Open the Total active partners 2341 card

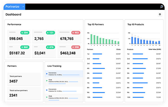pyautogui.click(x=24, y=93)
